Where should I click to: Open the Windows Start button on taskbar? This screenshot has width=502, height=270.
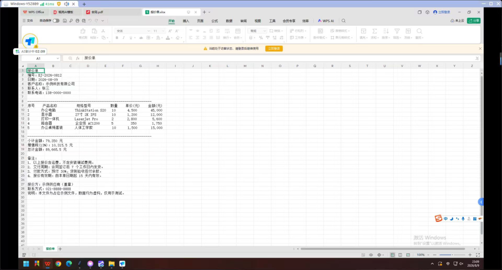click(26, 264)
